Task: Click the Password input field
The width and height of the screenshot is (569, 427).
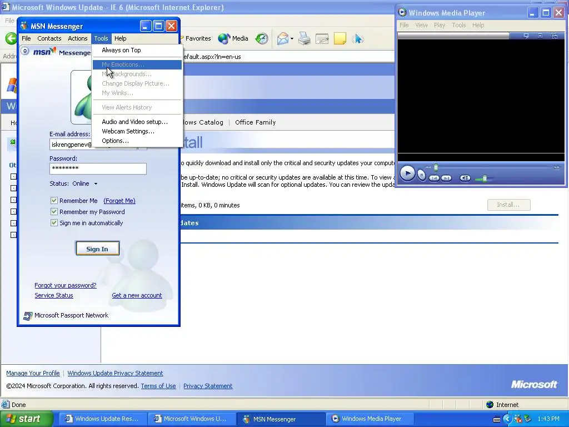Action: pos(98,168)
